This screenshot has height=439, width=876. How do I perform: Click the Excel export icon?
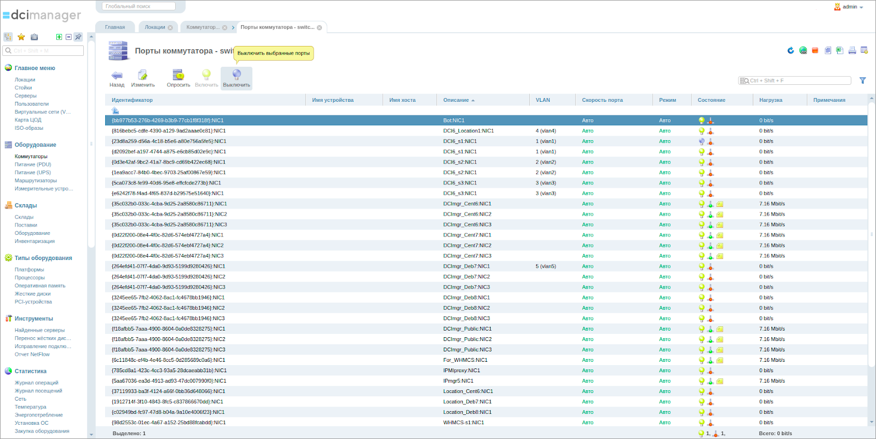840,50
